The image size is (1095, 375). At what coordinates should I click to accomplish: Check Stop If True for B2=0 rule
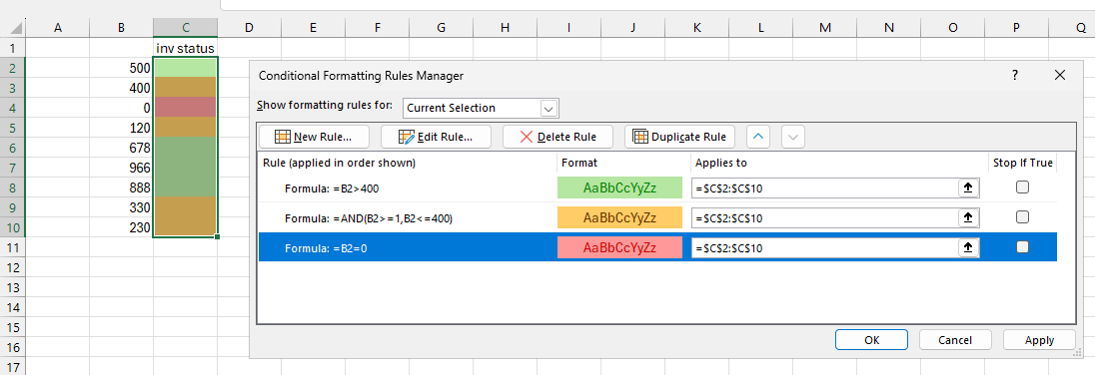coord(1022,246)
